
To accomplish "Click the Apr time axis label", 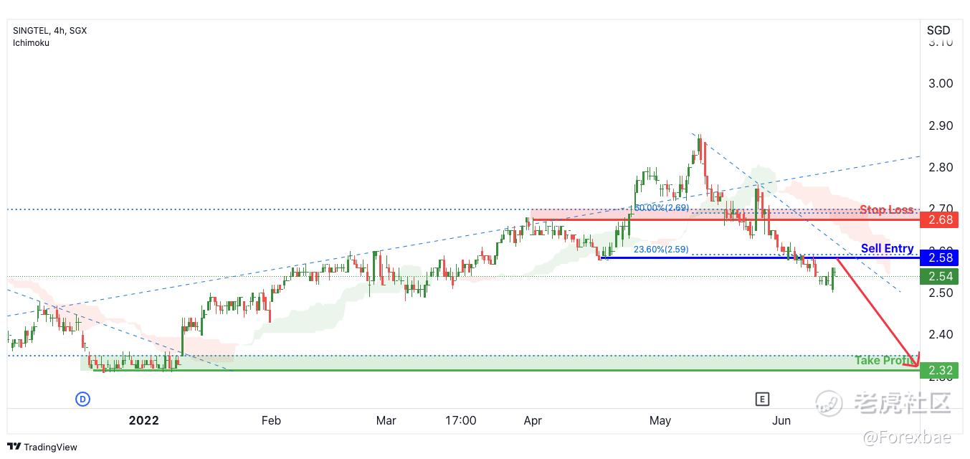I will tap(533, 420).
